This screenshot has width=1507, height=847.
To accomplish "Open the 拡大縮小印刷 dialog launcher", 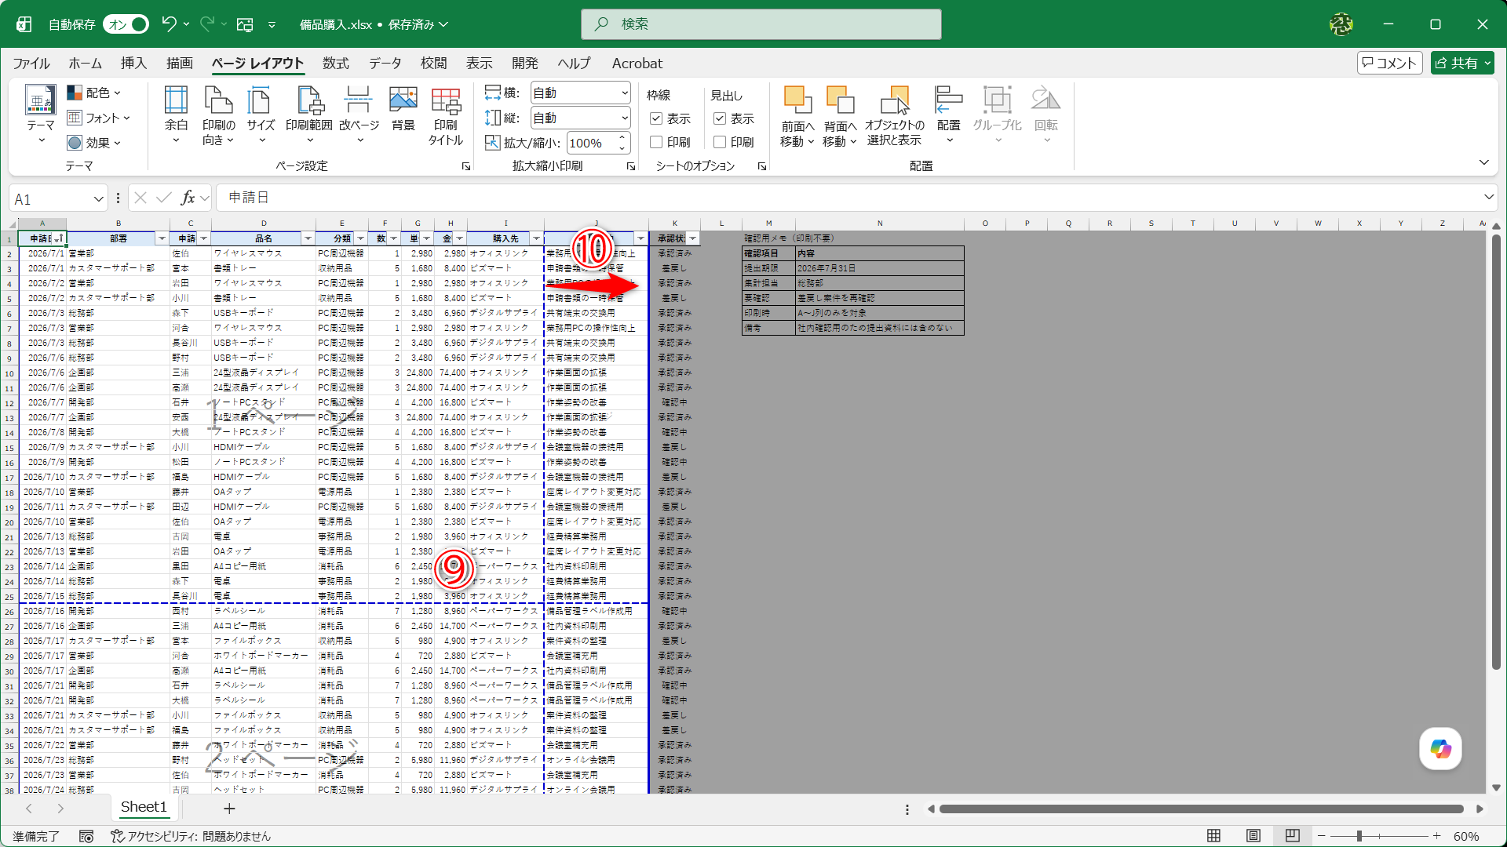I will [630, 166].
